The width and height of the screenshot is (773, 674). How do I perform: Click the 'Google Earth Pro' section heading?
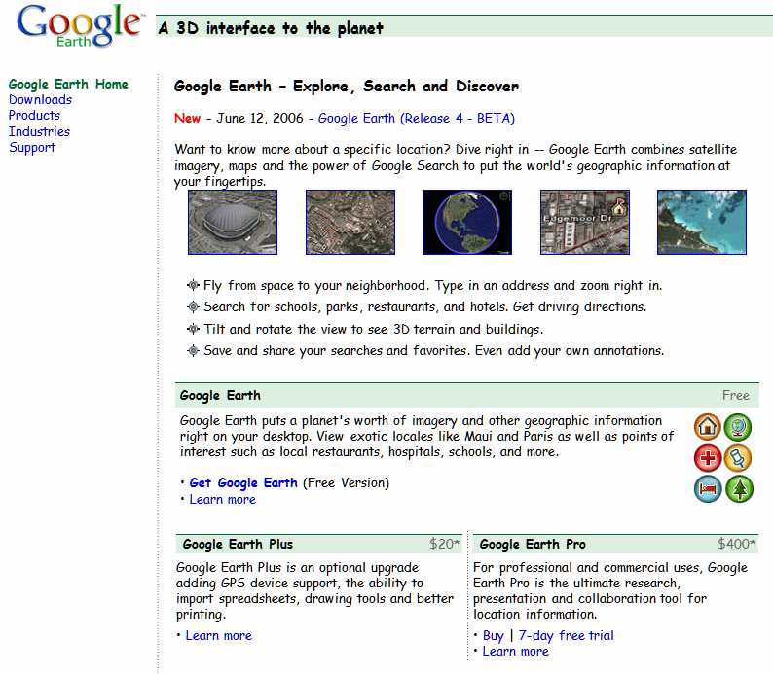click(x=533, y=544)
